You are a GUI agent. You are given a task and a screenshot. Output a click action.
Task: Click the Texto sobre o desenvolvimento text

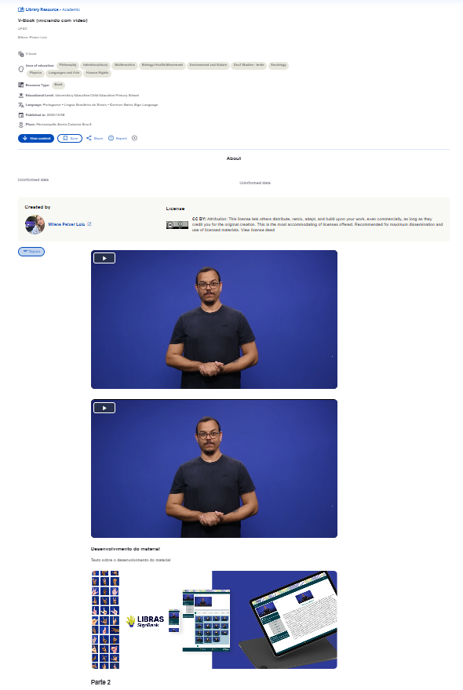pos(130,560)
